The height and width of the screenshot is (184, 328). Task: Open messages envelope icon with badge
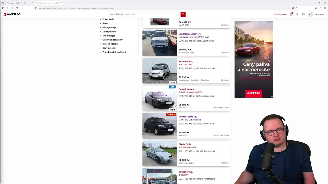click(291, 14)
